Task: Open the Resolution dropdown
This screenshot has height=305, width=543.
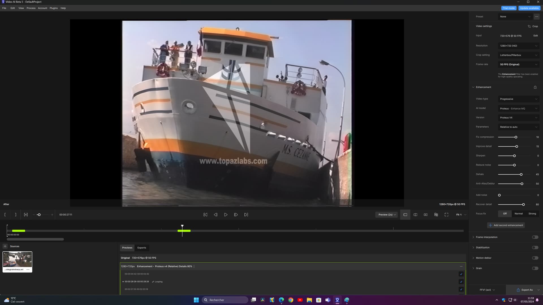Action: tap(518, 45)
